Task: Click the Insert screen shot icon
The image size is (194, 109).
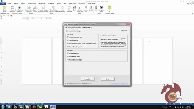Action: tap(80, 9)
